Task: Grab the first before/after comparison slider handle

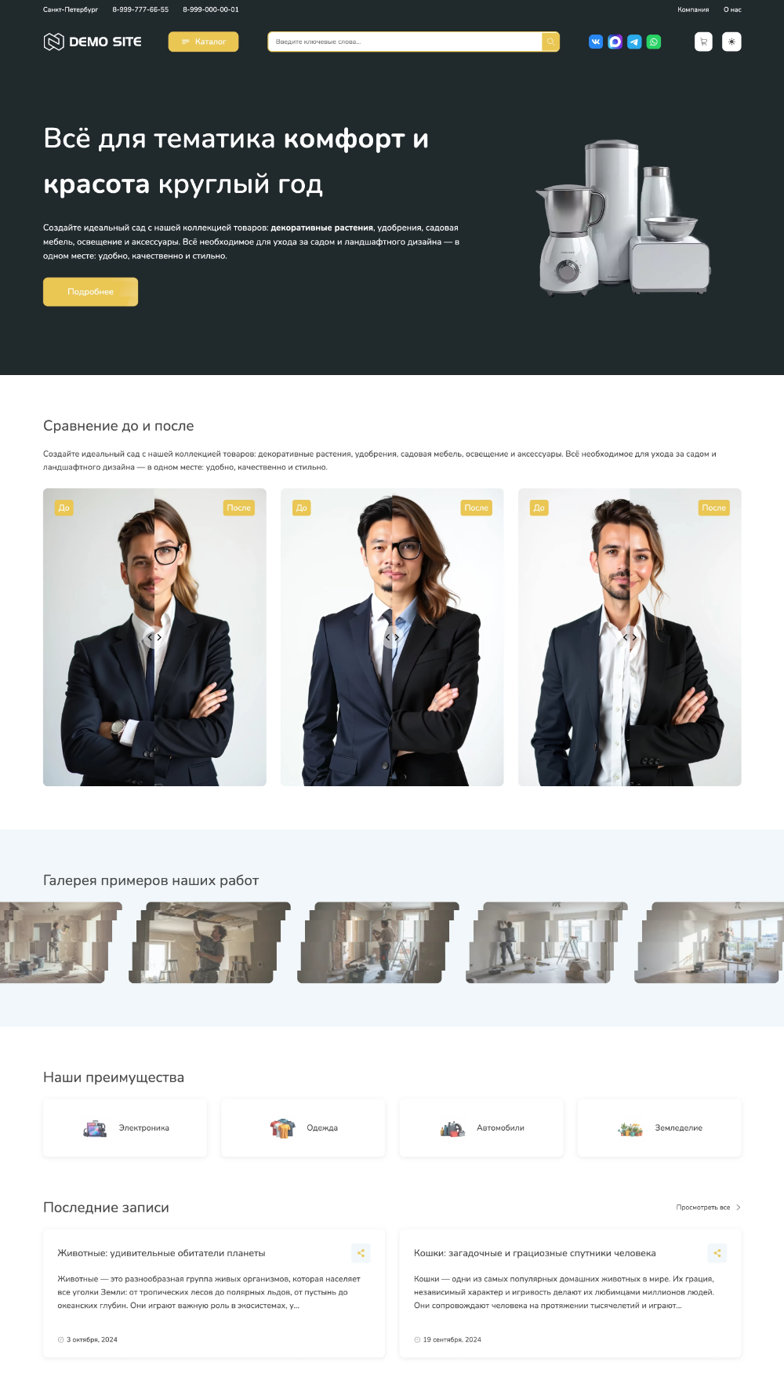Action: pos(154,637)
